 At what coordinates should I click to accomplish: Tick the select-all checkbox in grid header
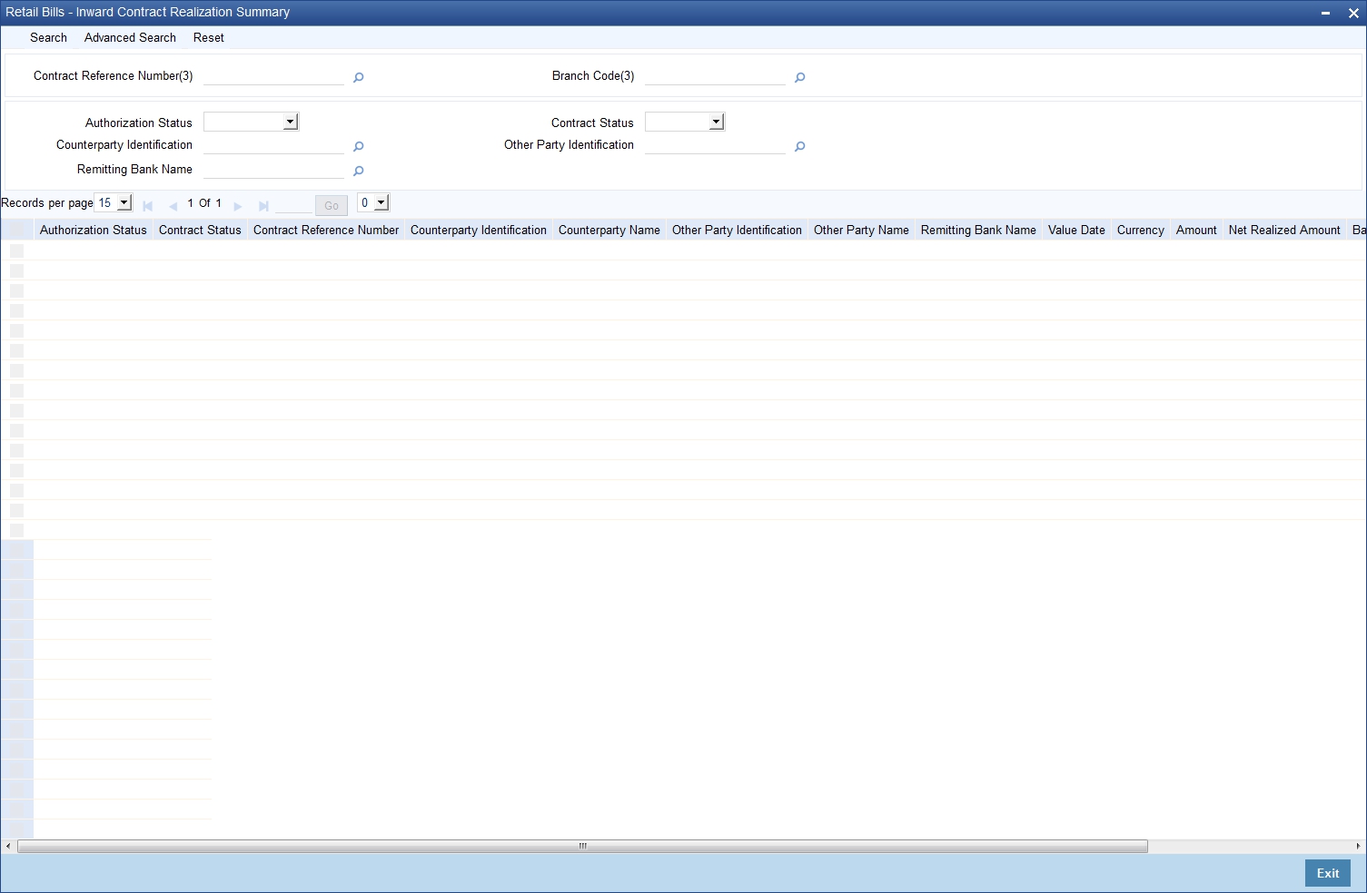point(16,231)
